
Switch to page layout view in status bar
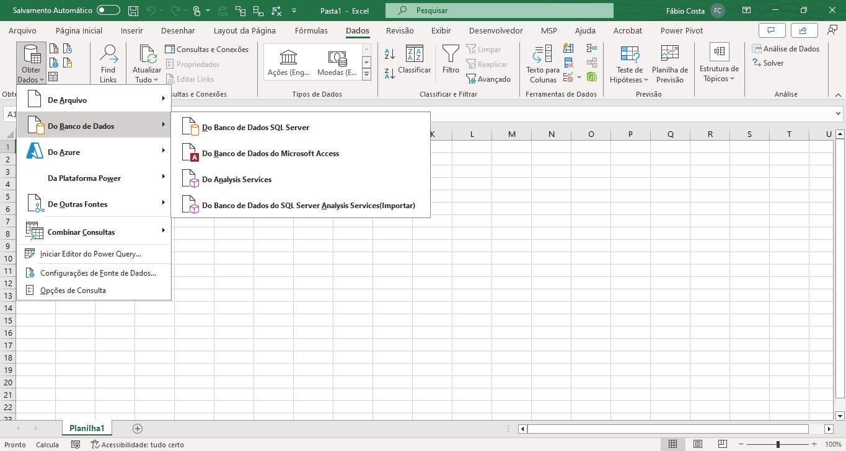[698, 444]
